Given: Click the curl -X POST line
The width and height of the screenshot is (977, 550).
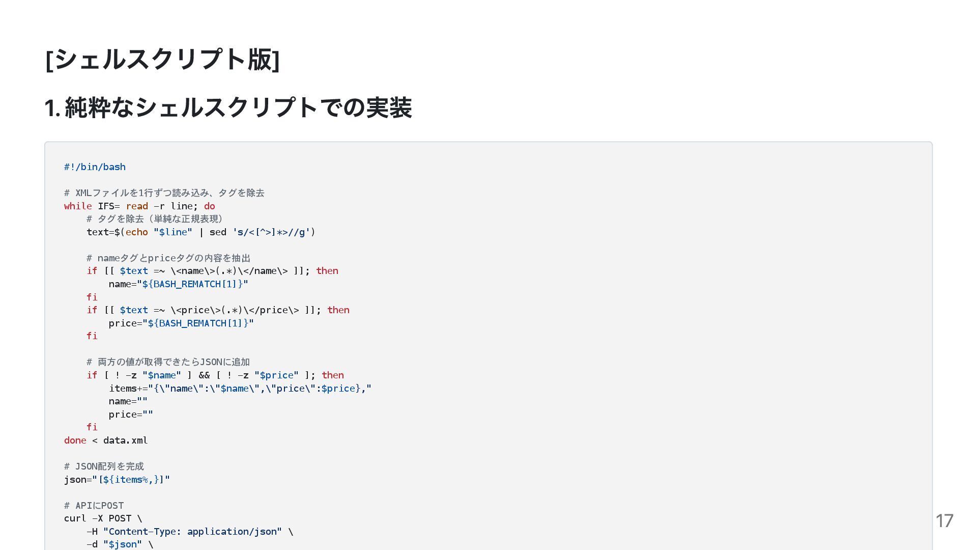Looking at the screenshot, I should (x=103, y=518).
